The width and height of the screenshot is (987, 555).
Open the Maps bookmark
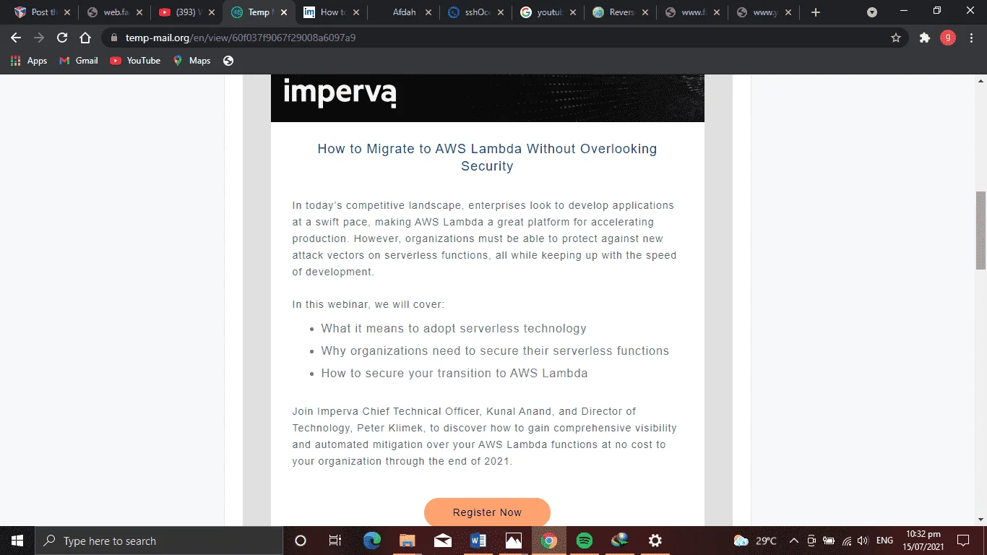pyautogui.click(x=192, y=61)
